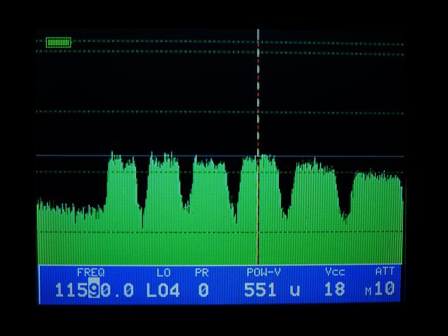Click the PR label

coord(202,272)
